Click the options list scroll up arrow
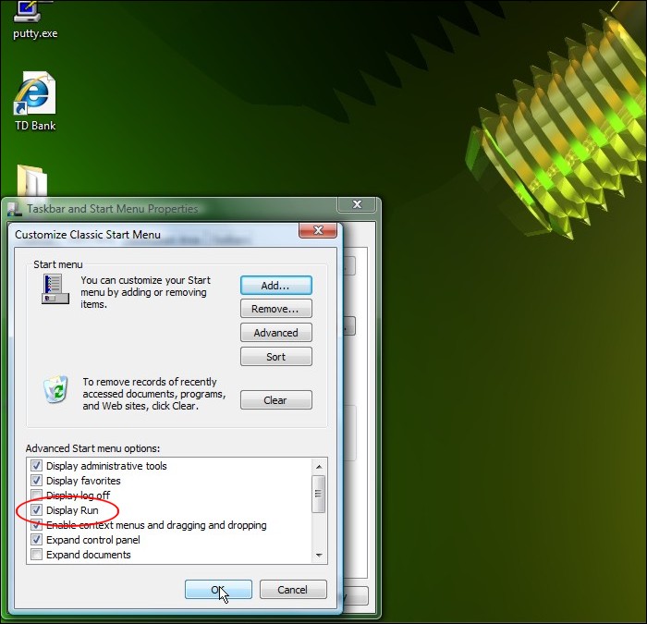 click(319, 465)
